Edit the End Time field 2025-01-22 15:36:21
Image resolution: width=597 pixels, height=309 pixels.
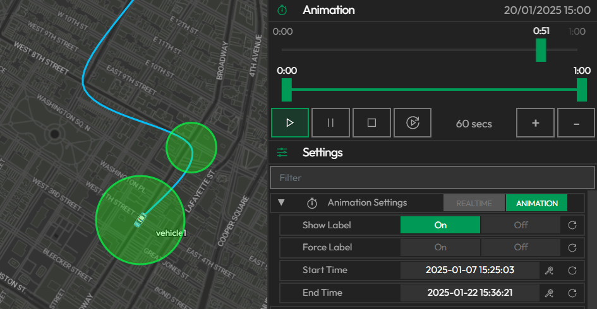click(x=470, y=293)
